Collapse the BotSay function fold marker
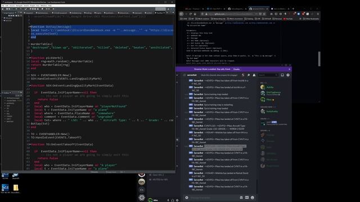The image size is (360, 202). point(30,27)
